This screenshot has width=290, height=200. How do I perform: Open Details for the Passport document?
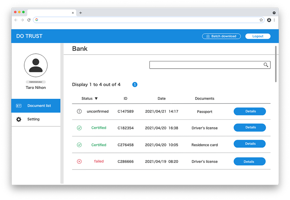[x=250, y=111]
